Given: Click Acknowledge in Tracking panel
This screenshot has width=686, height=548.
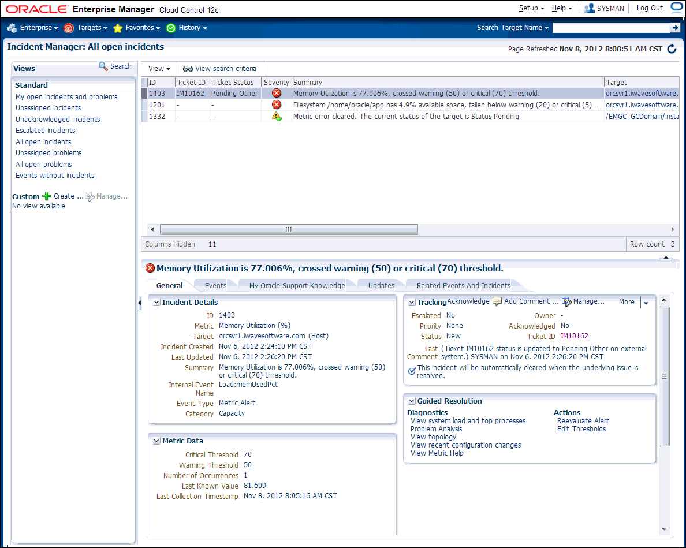Looking at the screenshot, I should 468,301.
